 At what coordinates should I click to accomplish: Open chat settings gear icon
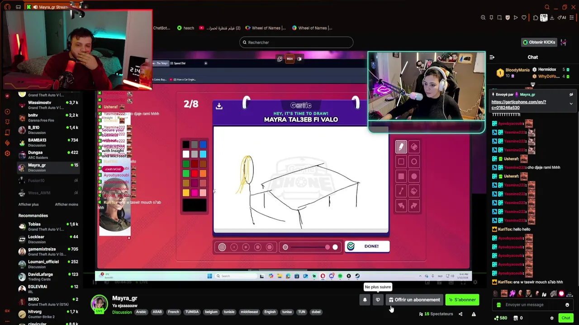[x=552, y=318]
